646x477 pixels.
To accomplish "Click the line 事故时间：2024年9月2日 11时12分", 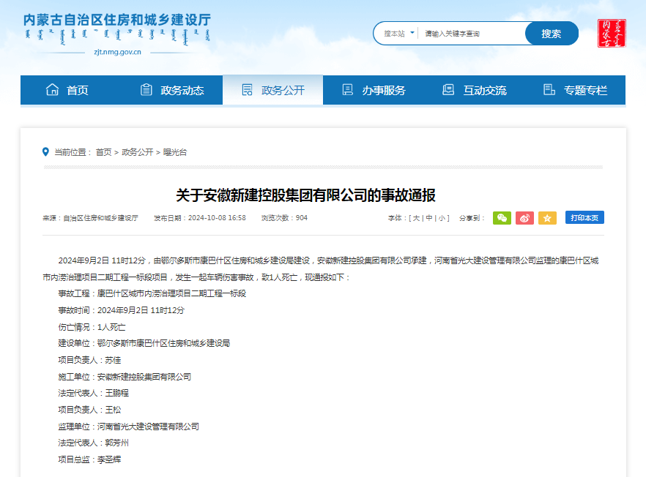I will tap(121, 310).
